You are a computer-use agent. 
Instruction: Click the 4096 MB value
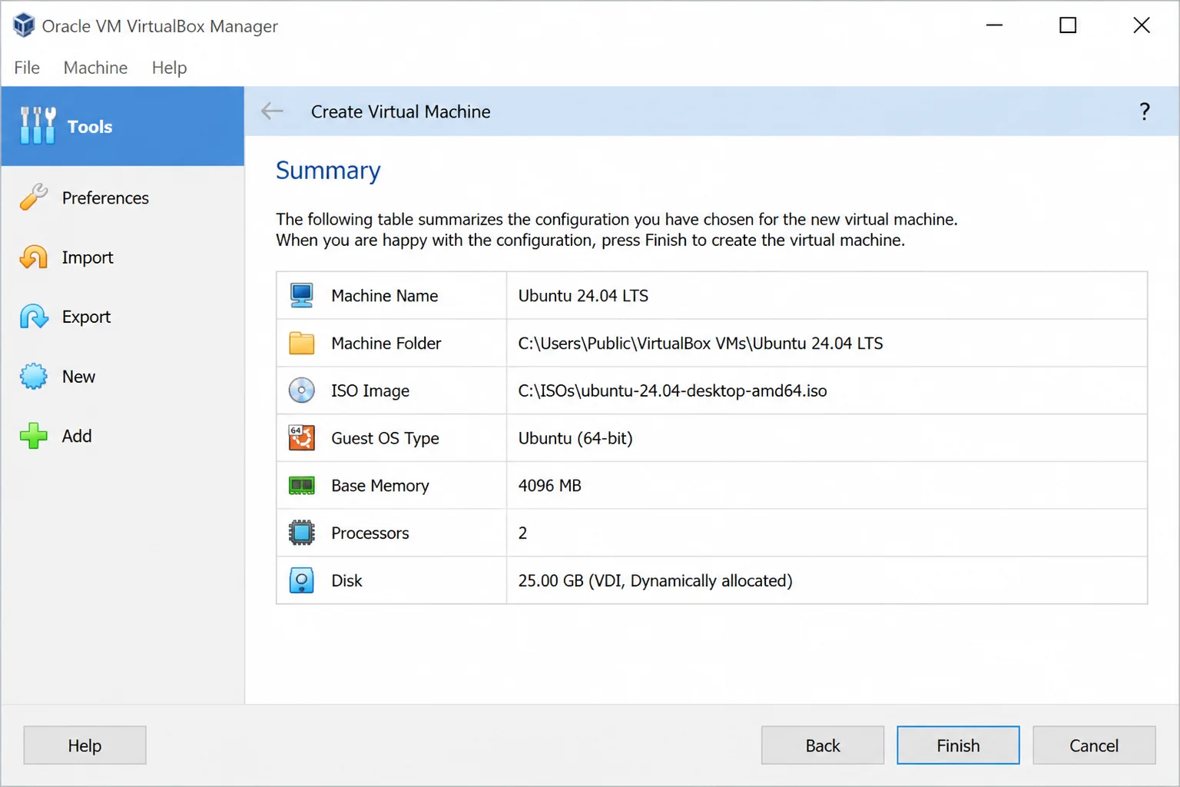(x=549, y=486)
